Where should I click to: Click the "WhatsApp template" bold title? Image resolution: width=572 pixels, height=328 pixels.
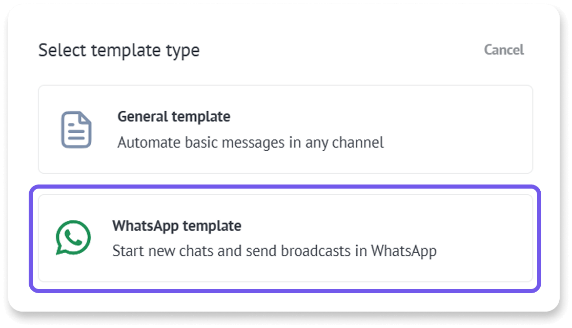[x=176, y=226]
